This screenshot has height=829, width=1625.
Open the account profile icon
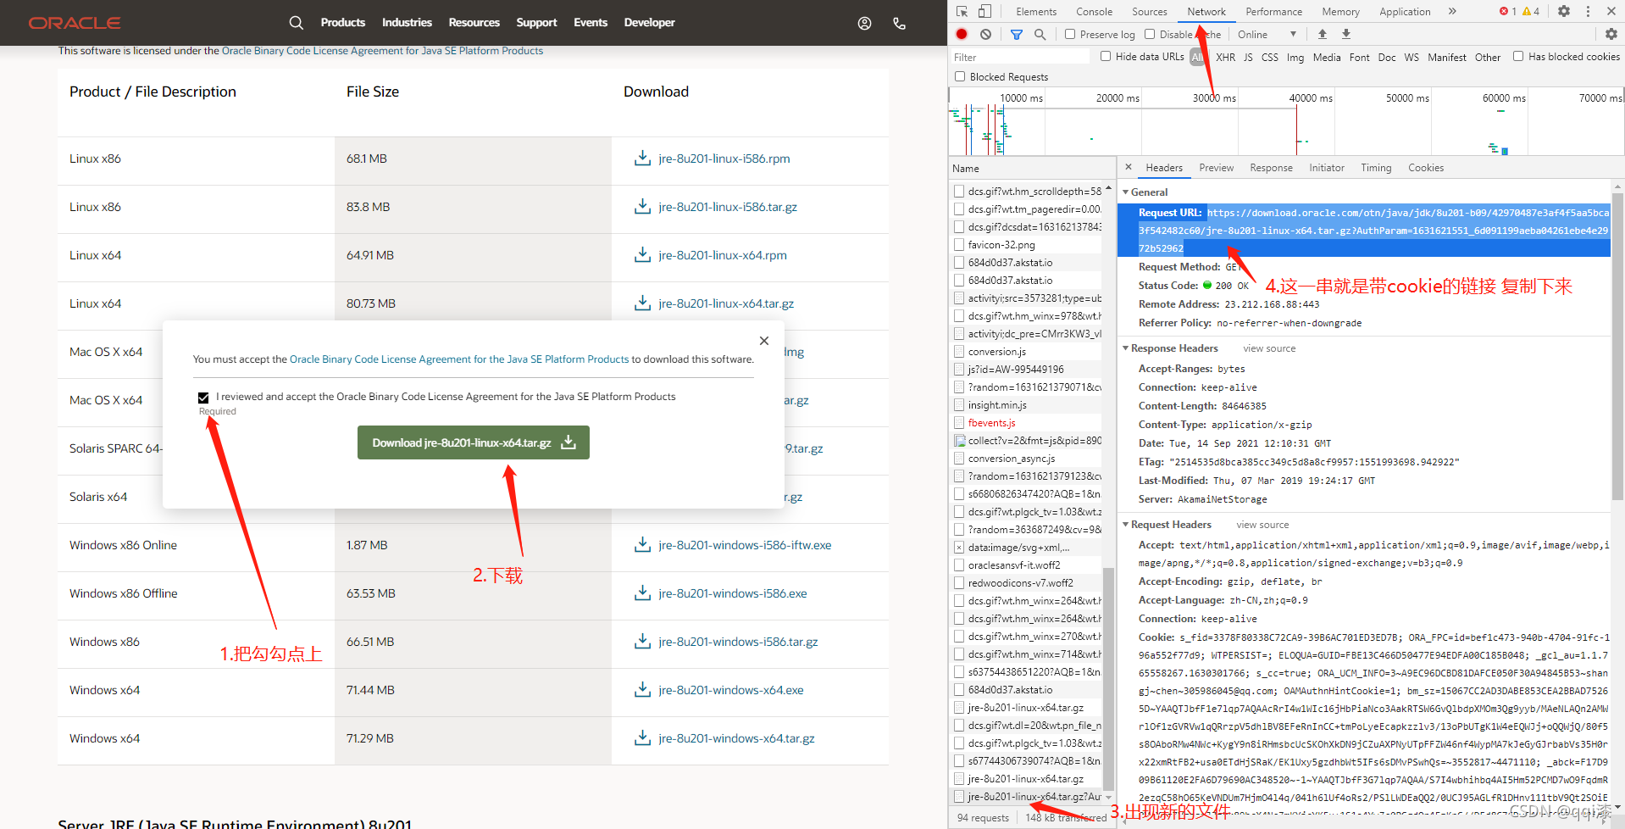click(864, 24)
